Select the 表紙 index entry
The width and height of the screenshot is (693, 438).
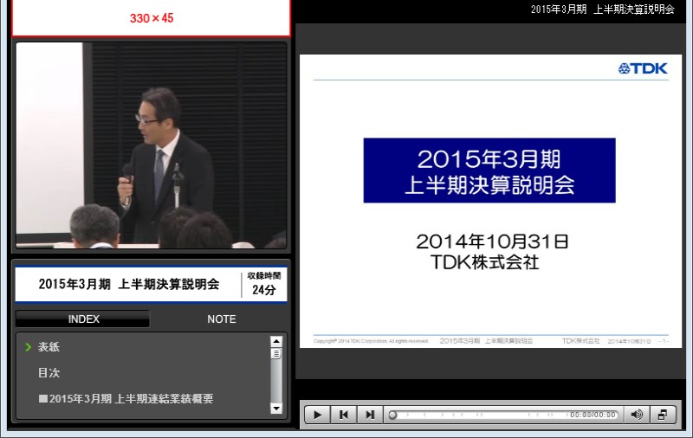49,347
